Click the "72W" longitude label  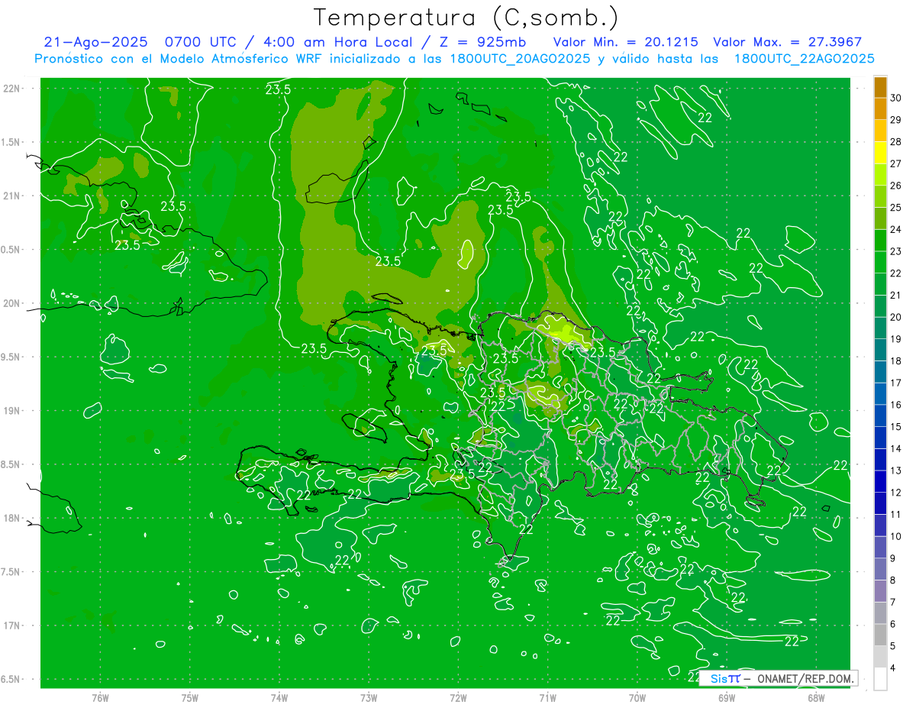[x=458, y=697]
